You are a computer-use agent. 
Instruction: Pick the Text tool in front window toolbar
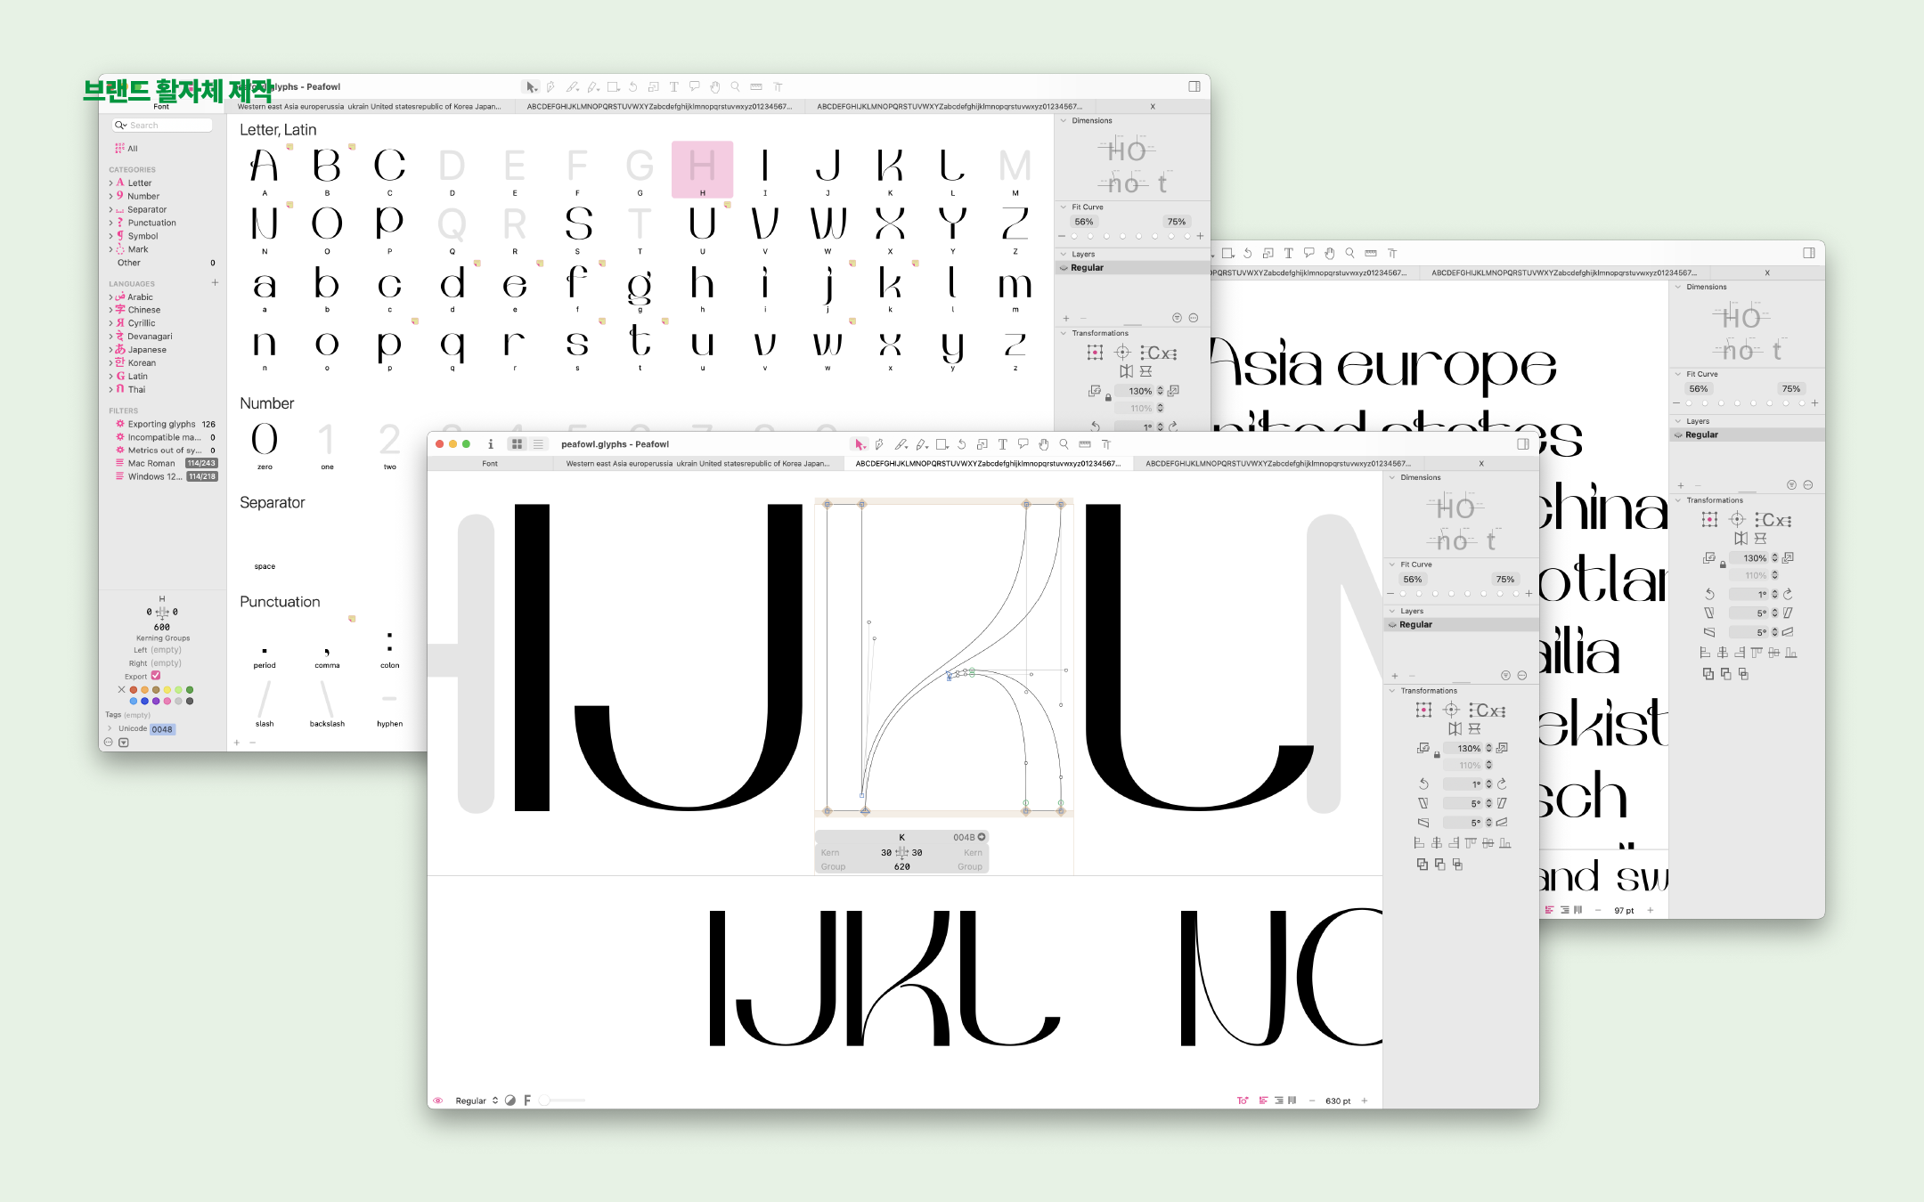[1002, 444]
